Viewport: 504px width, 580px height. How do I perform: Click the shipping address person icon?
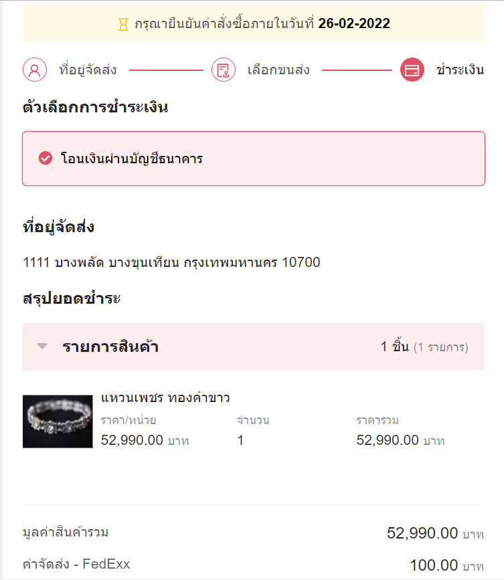point(35,70)
